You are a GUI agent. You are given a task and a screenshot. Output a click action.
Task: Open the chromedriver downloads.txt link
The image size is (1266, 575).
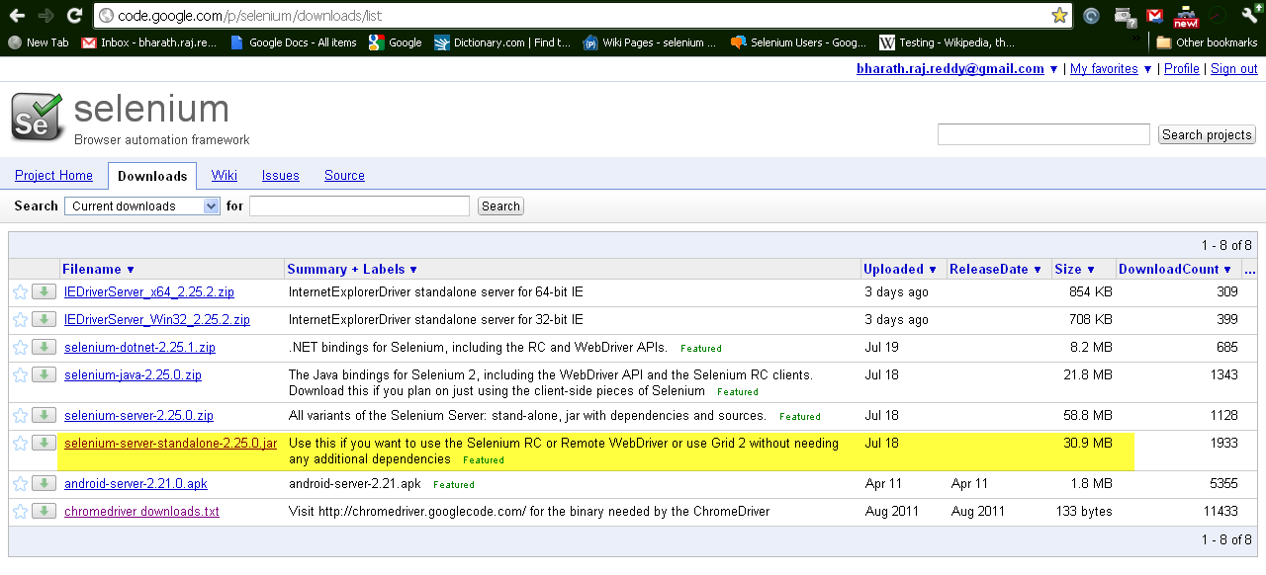click(x=141, y=511)
